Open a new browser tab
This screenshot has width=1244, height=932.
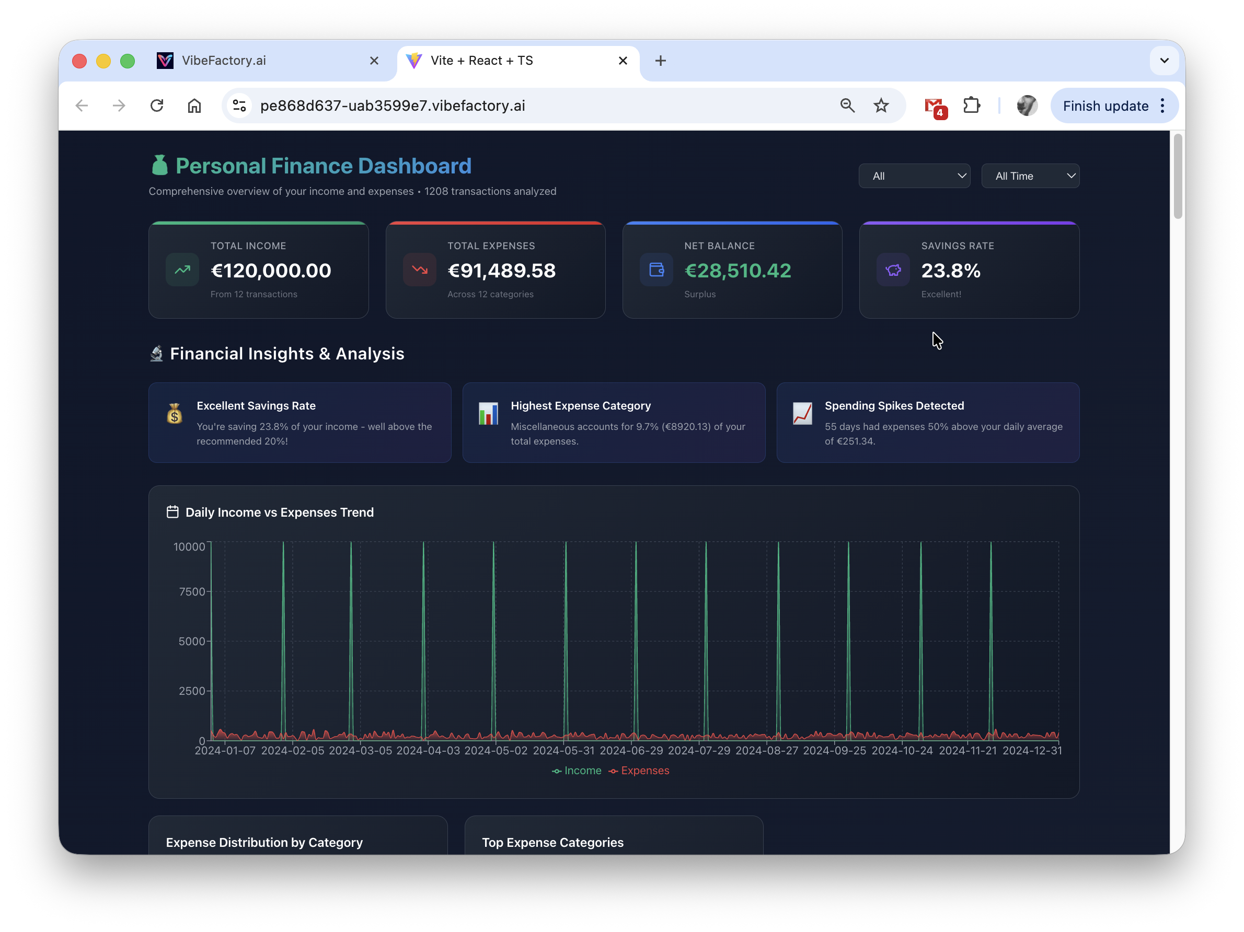[660, 60]
